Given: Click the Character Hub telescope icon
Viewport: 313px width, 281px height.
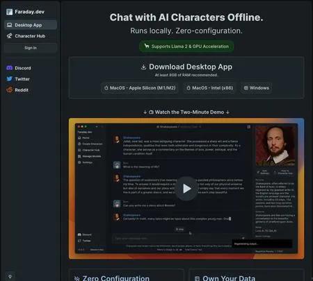Looking at the screenshot, I should coord(9,36).
